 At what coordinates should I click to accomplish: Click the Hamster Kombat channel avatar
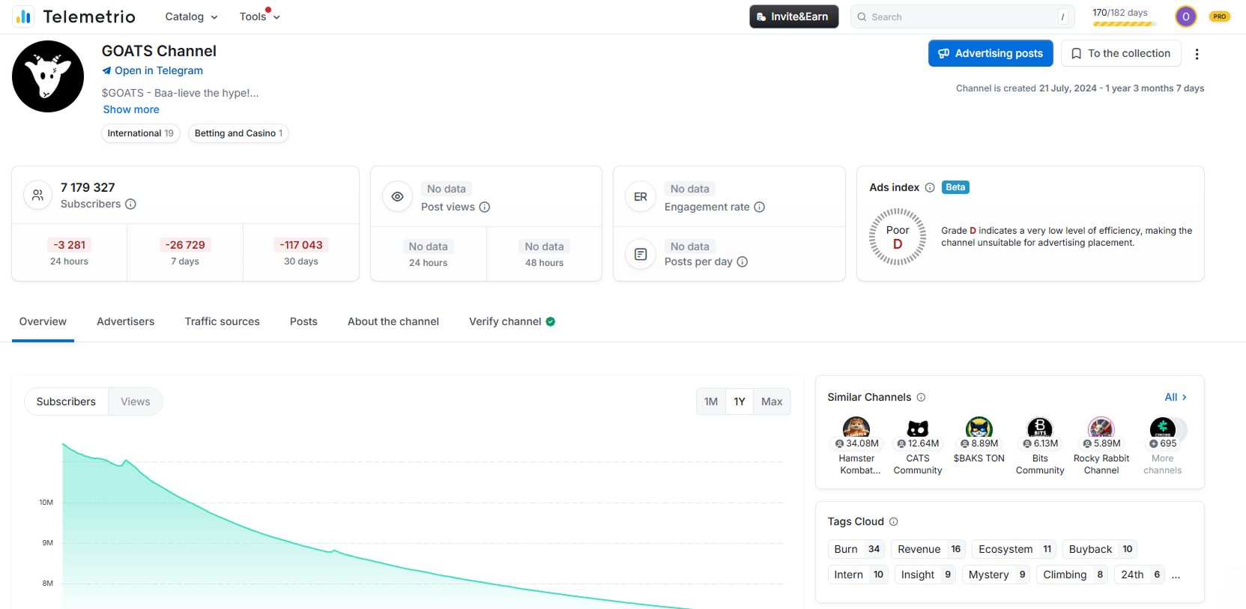click(x=856, y=428)
